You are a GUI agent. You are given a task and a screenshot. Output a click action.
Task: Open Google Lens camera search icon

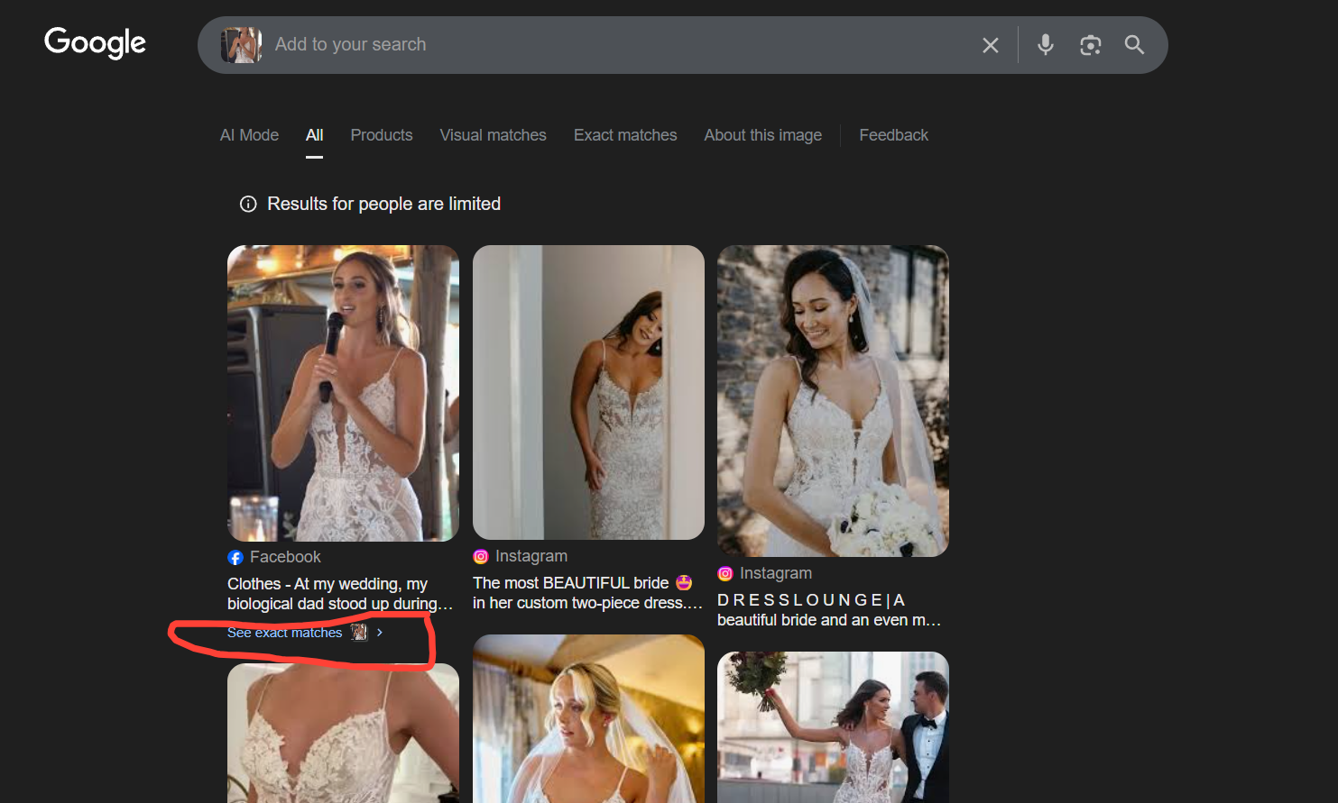(1090, 45)
